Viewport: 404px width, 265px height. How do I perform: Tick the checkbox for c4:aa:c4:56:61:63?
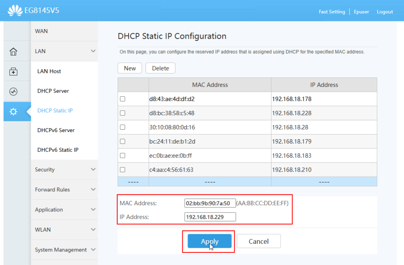click(x=122, y=170)
